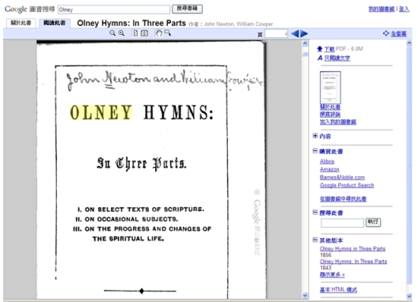Select the 閱讀此書 read tab
The width and height of the screenshot is (418, 302).
tap(55, 23)
